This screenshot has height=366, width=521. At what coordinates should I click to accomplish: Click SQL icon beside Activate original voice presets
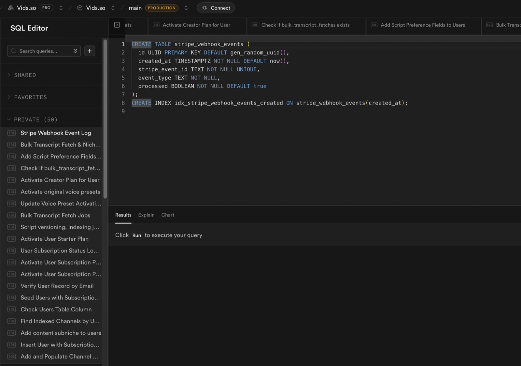click(x=11, y=192)
